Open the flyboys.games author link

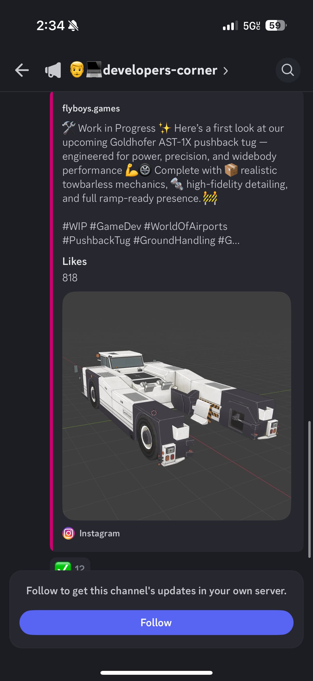(91, 108)
